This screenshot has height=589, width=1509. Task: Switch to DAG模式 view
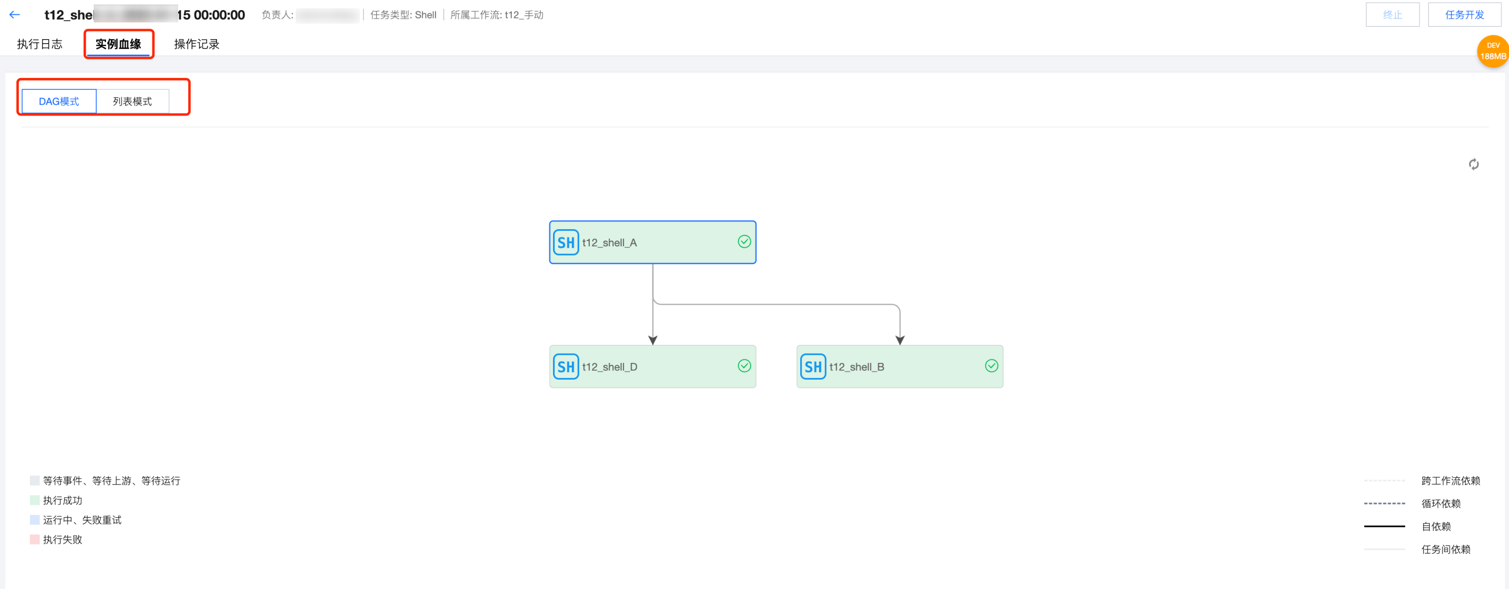[x=59, y=101]
